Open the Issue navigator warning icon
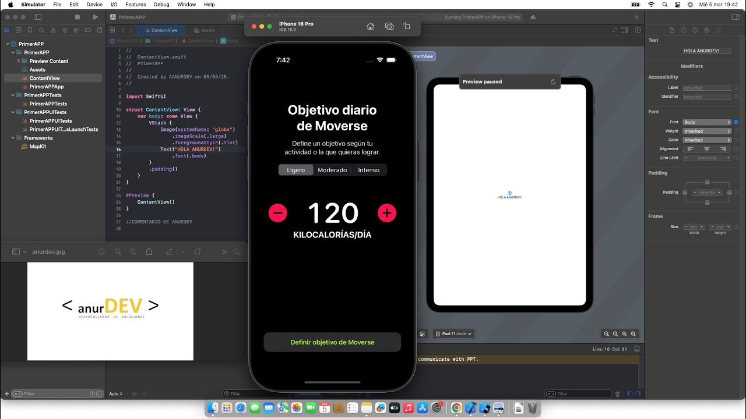 [53, 30]
